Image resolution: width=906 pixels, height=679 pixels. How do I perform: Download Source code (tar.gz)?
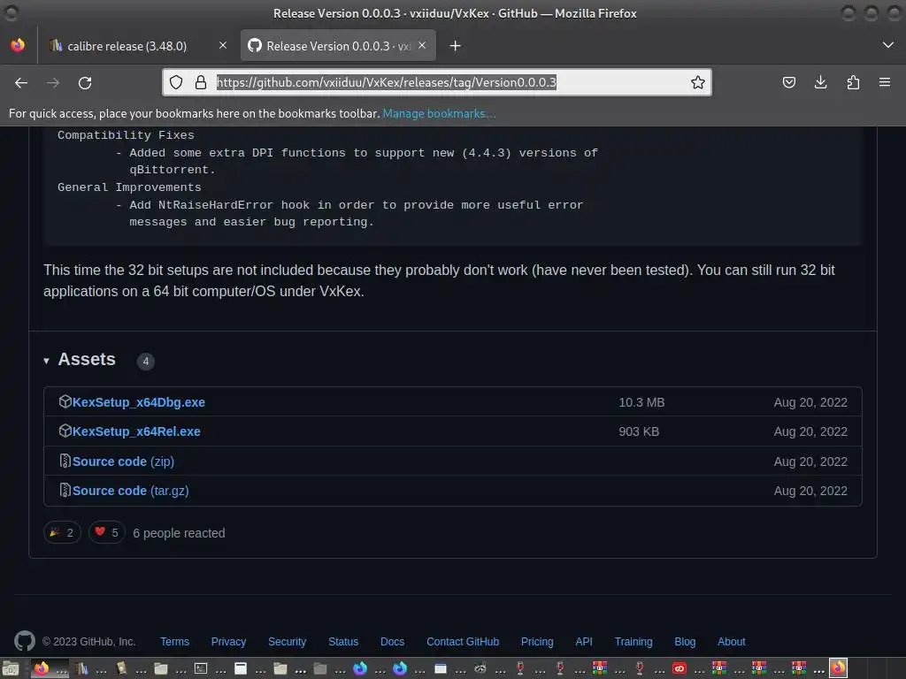tap(131, 491)
